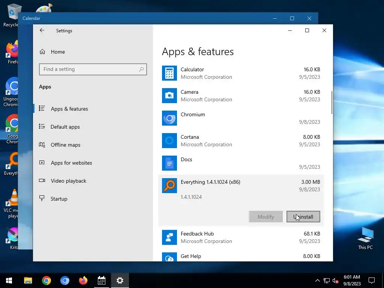This screenshot has width=384, height=288.
Task: Click the Chromium app icon in the list
Action: [169, 118]
